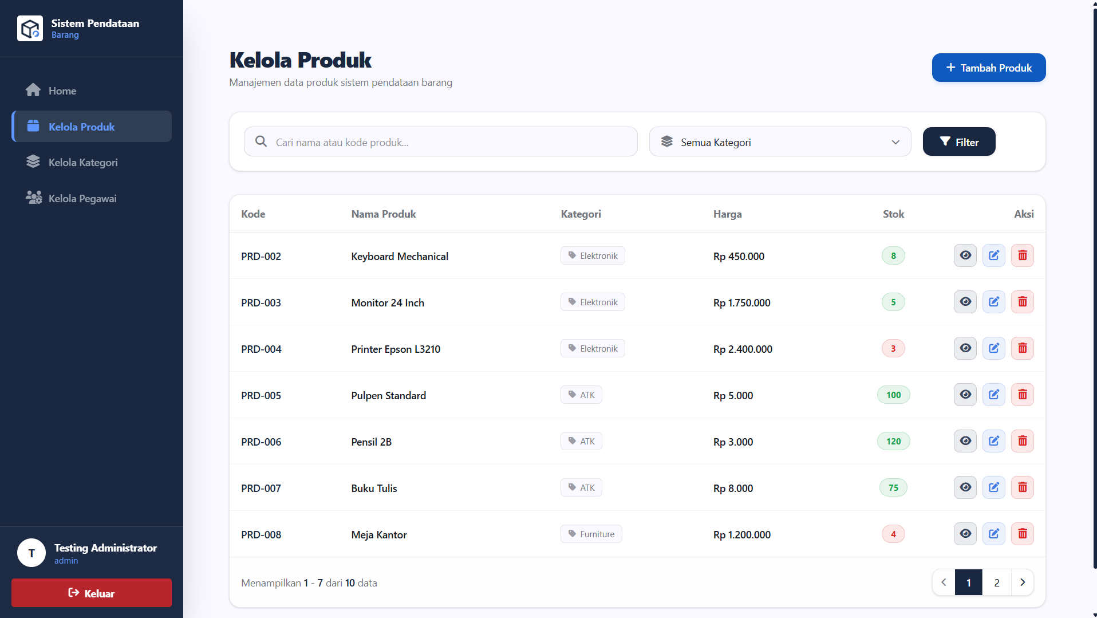Click Elektronik tag of Keyboard Mechanical
Screen dimensions: 1097x618
pyautogui.click(x=593, y=255)
